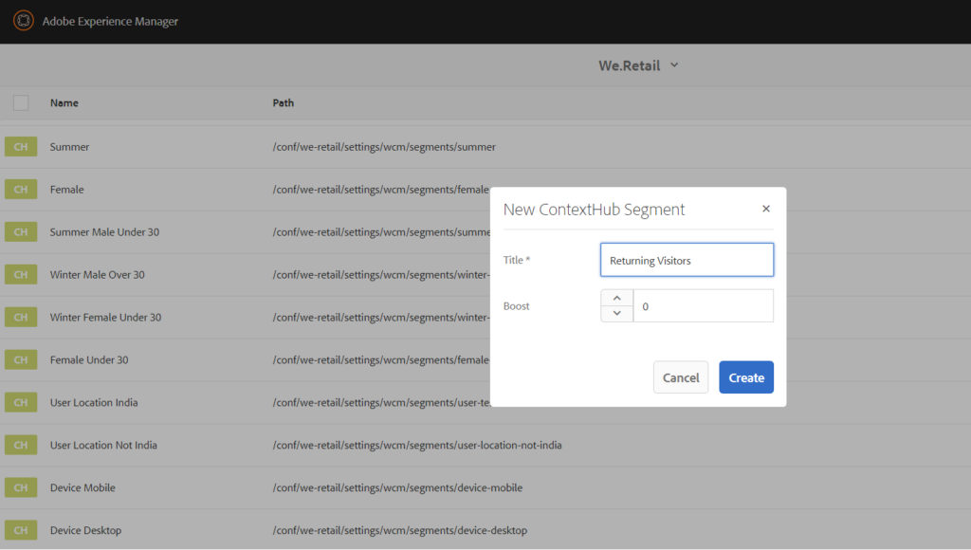Select Device Desktop segment name
This screenshot has height=550, width=971.
pos(86,530)
